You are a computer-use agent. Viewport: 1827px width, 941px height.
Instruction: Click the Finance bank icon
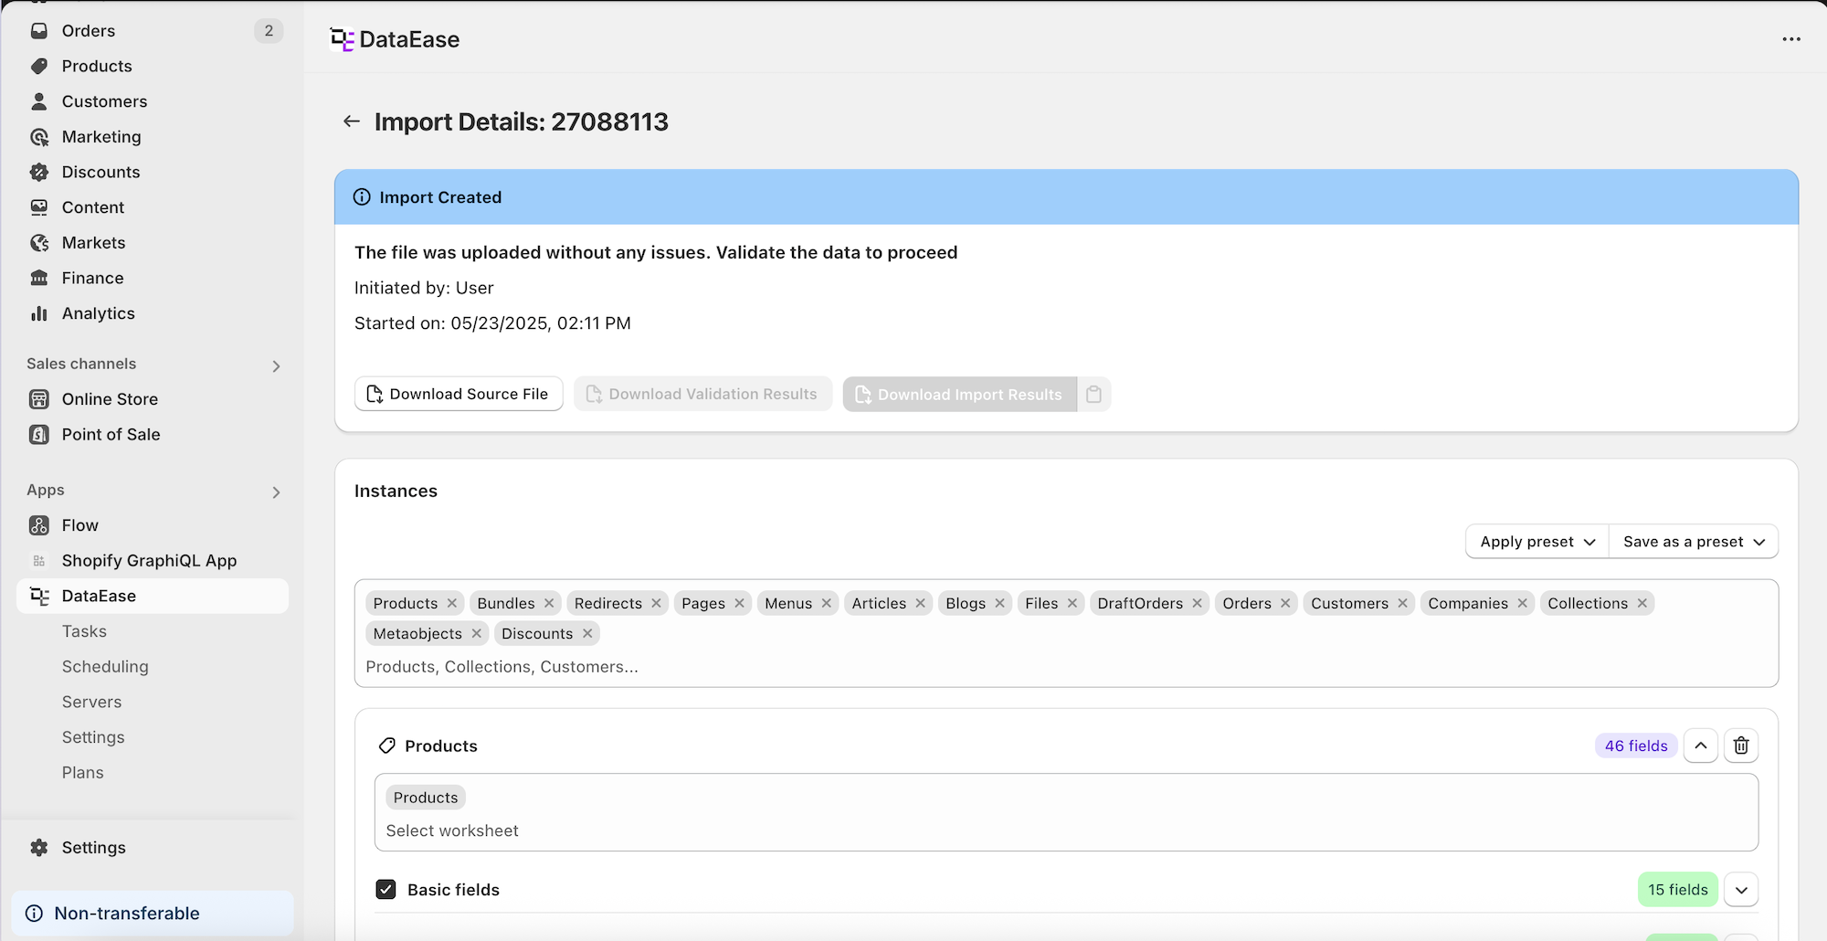click(39, 278)
